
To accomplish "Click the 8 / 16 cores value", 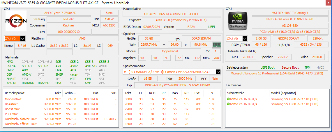I will [22, 45].
